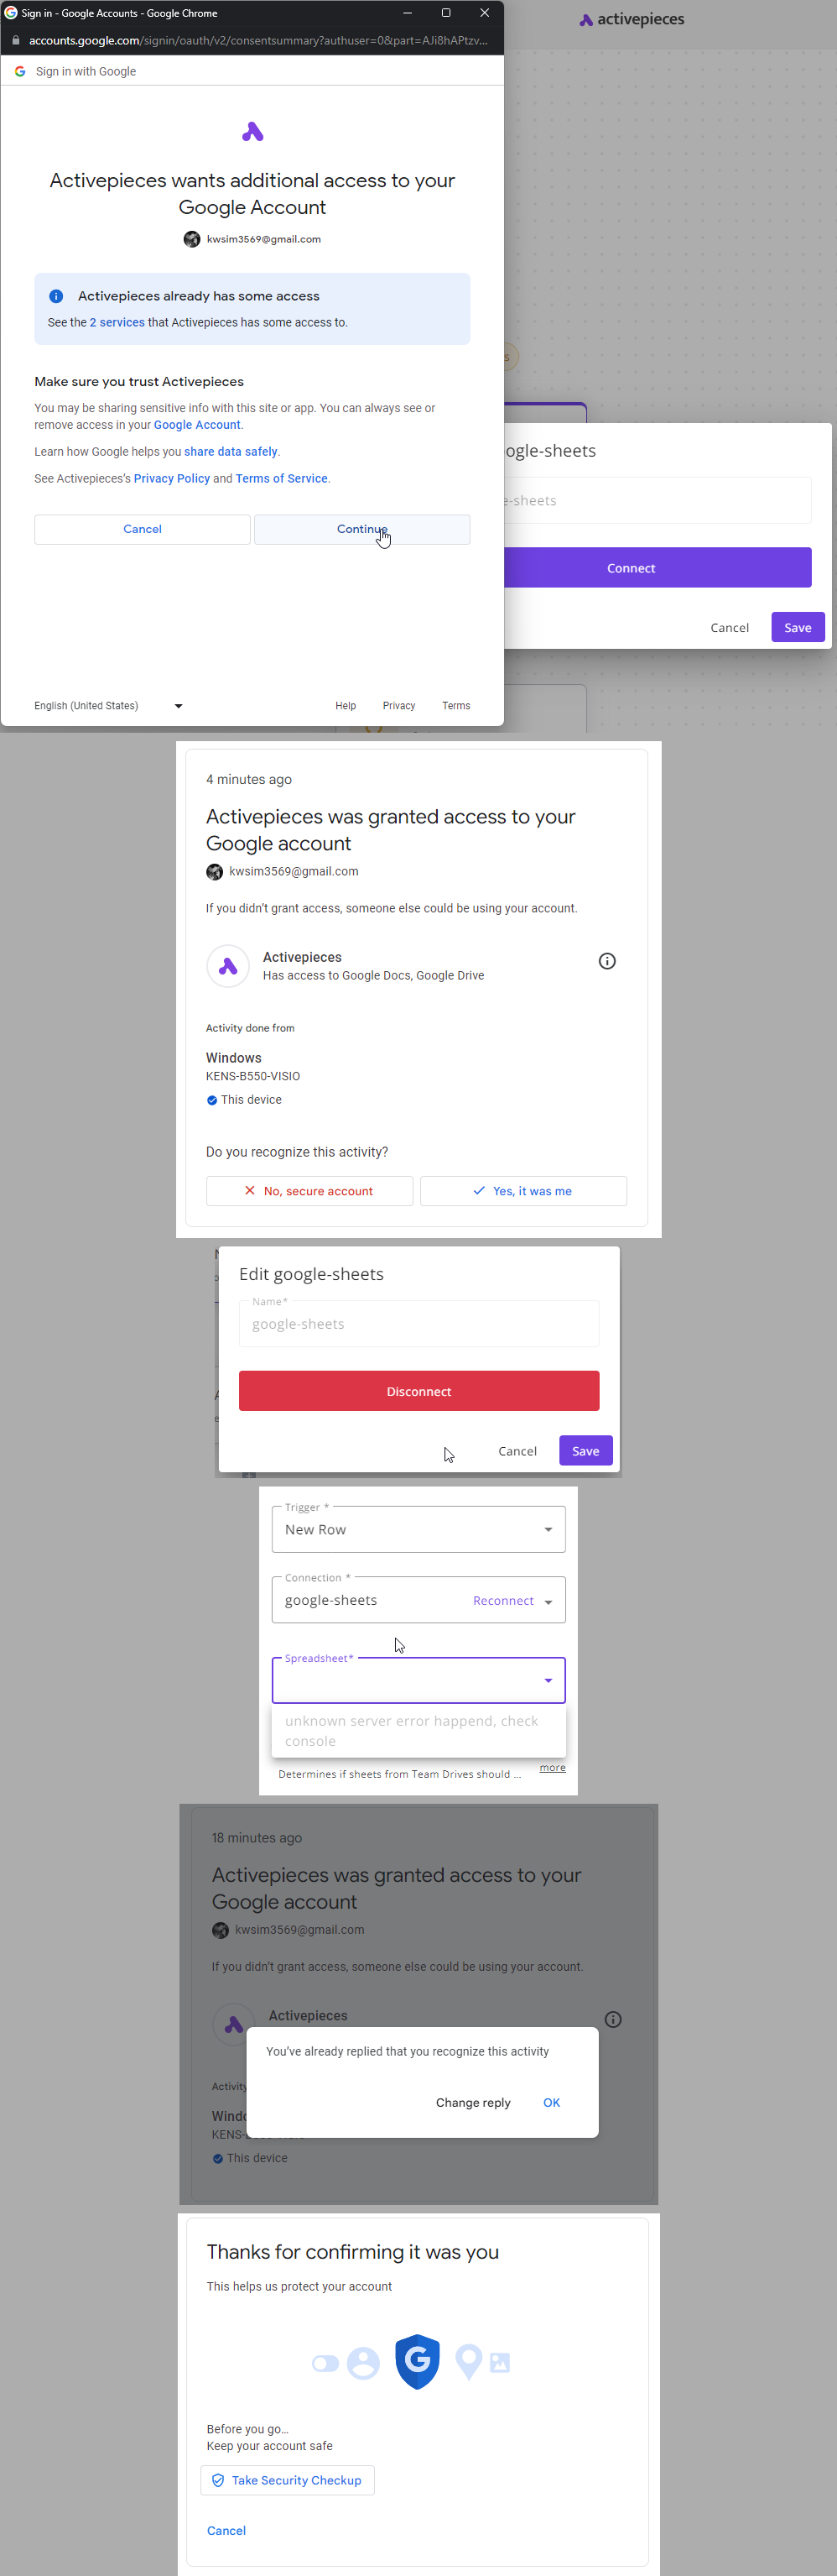Viewport: 837px width, 2576px height.
Task: Click the info icon beside Activepieces access
Action: coord(606,961)
